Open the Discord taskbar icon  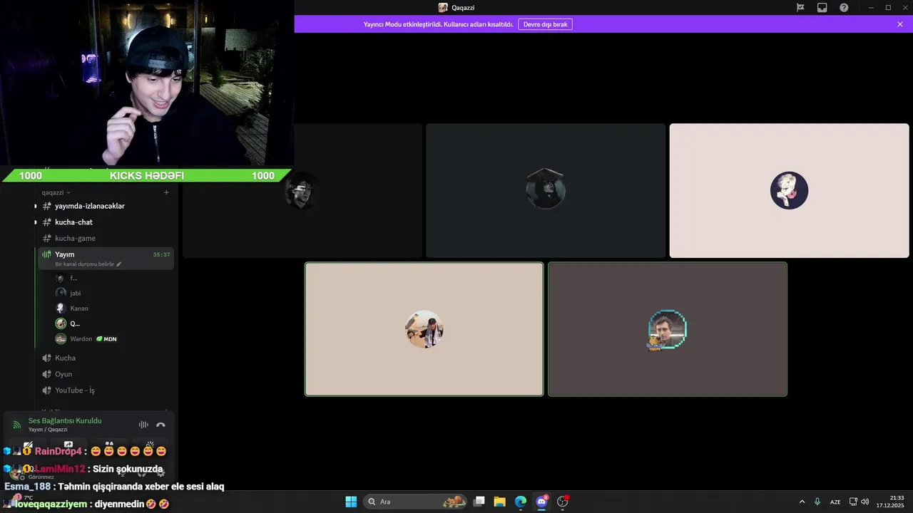click(541, 502)
